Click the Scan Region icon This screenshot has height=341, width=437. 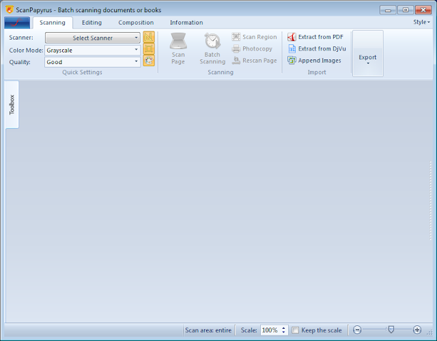pos(236,37)
